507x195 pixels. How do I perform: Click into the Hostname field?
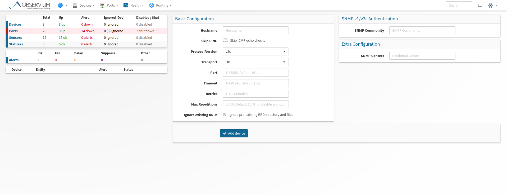(255, 30)
